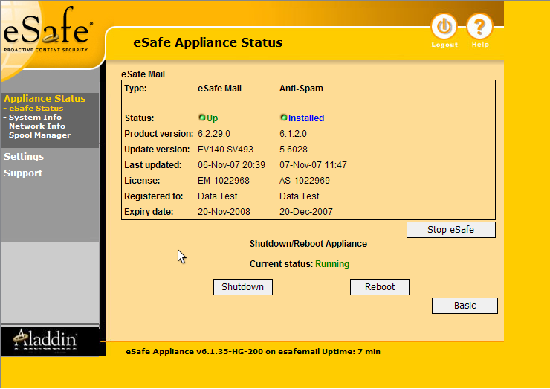Viewport: 550px width, 389px height.
Task: Click license AS-1022969
Action: [x=305, y=181]
